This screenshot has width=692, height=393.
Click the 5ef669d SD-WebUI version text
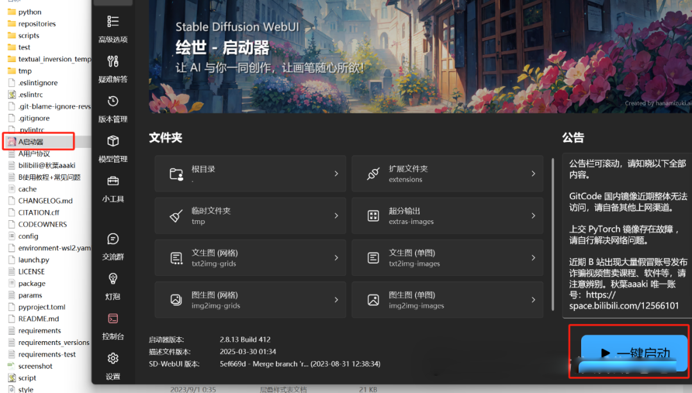click(x=300, y=364)
